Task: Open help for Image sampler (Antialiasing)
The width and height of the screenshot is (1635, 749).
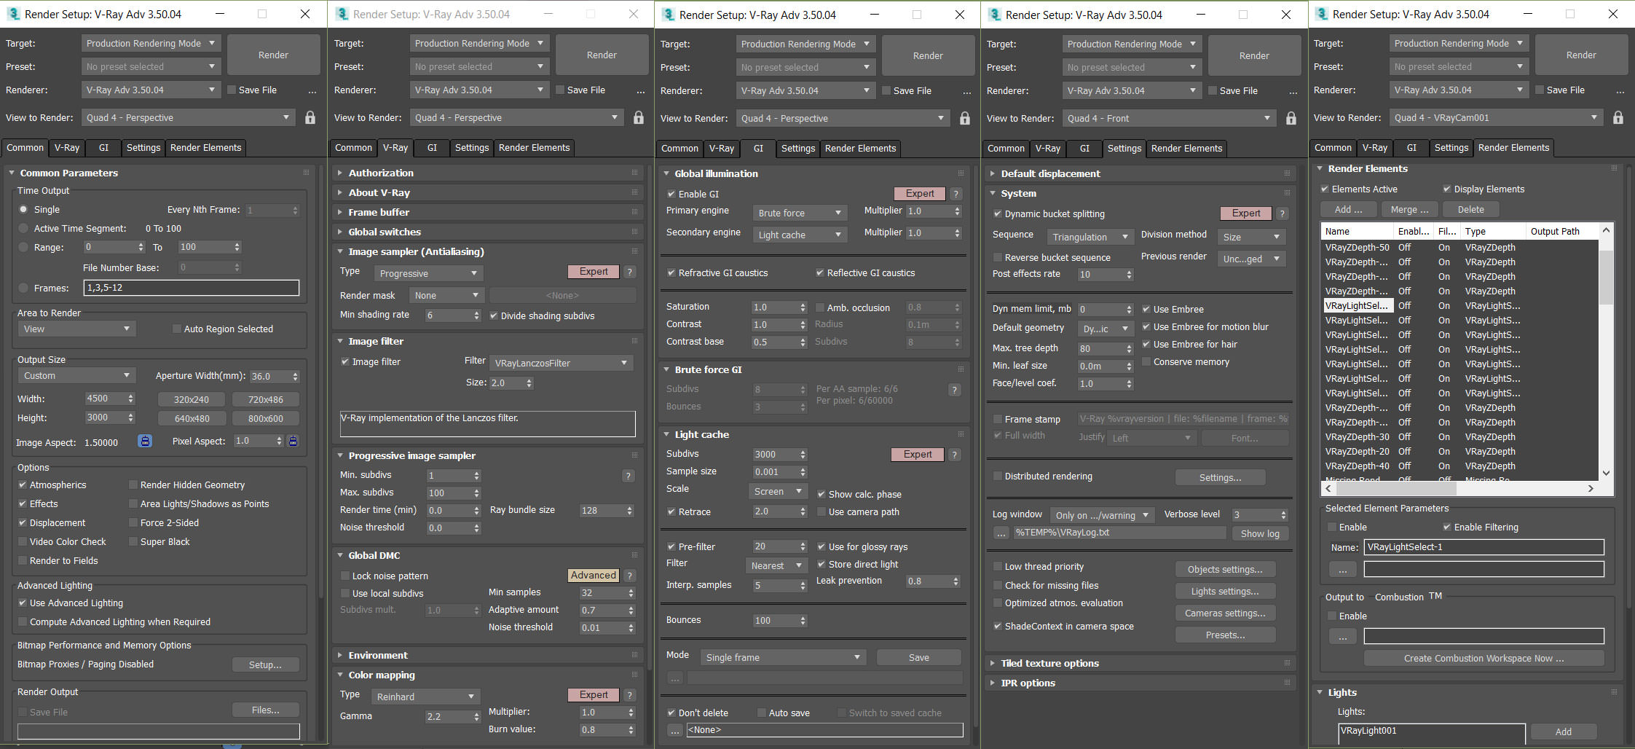Action: [x=630, y=272]
